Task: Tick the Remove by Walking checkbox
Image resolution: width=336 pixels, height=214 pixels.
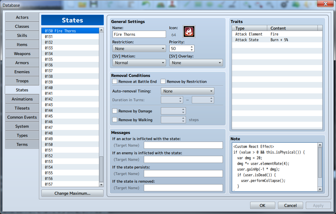Action: pos(115,120)
